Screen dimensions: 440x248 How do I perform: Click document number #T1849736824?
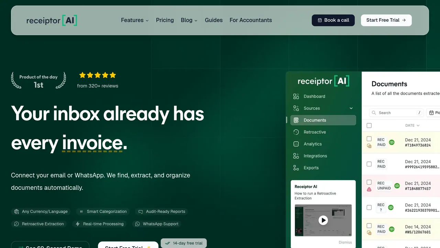[x=418, y=145]
